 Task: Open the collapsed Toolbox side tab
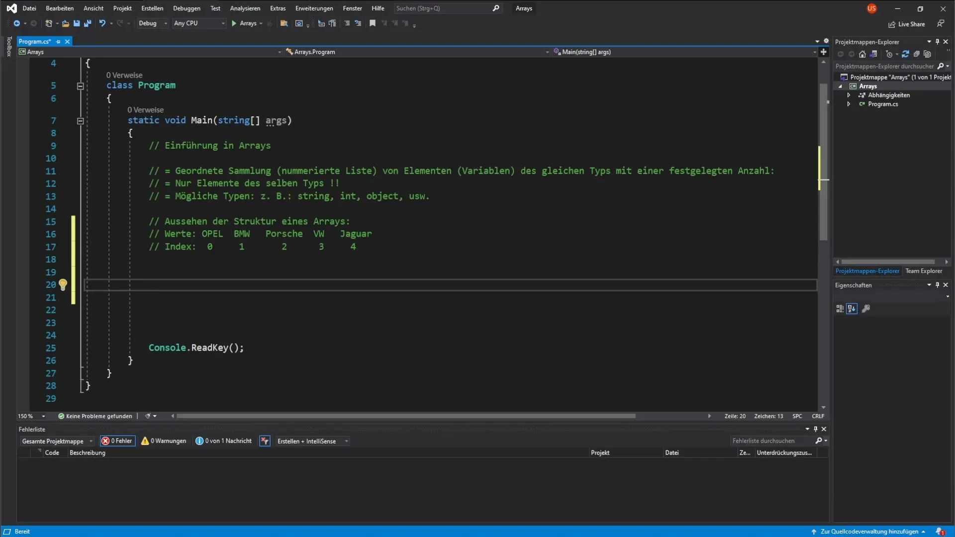pyautogui.click(x=9, y=46)
